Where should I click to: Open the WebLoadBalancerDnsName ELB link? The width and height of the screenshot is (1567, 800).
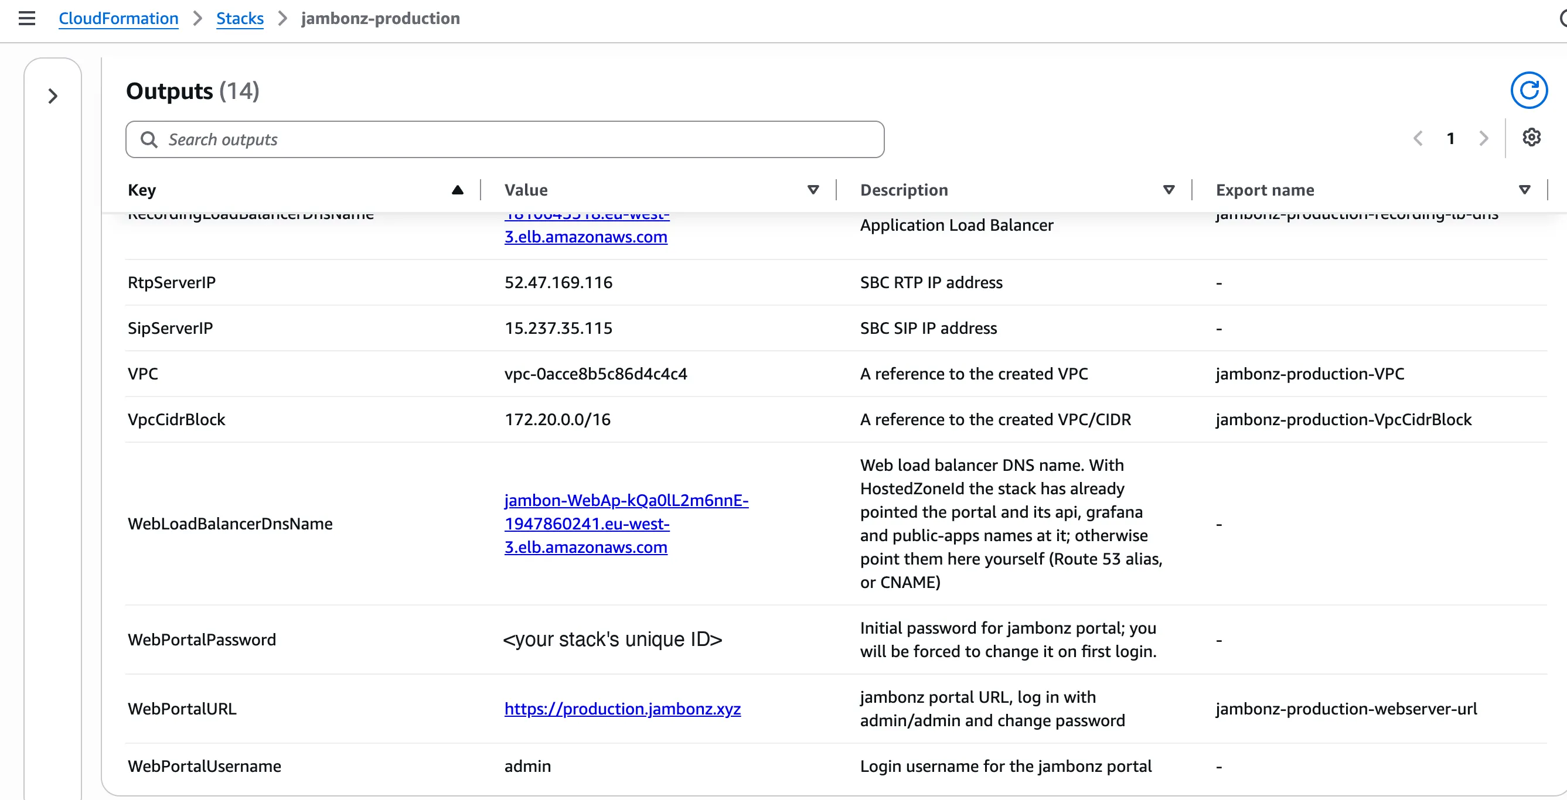point(626,524)
